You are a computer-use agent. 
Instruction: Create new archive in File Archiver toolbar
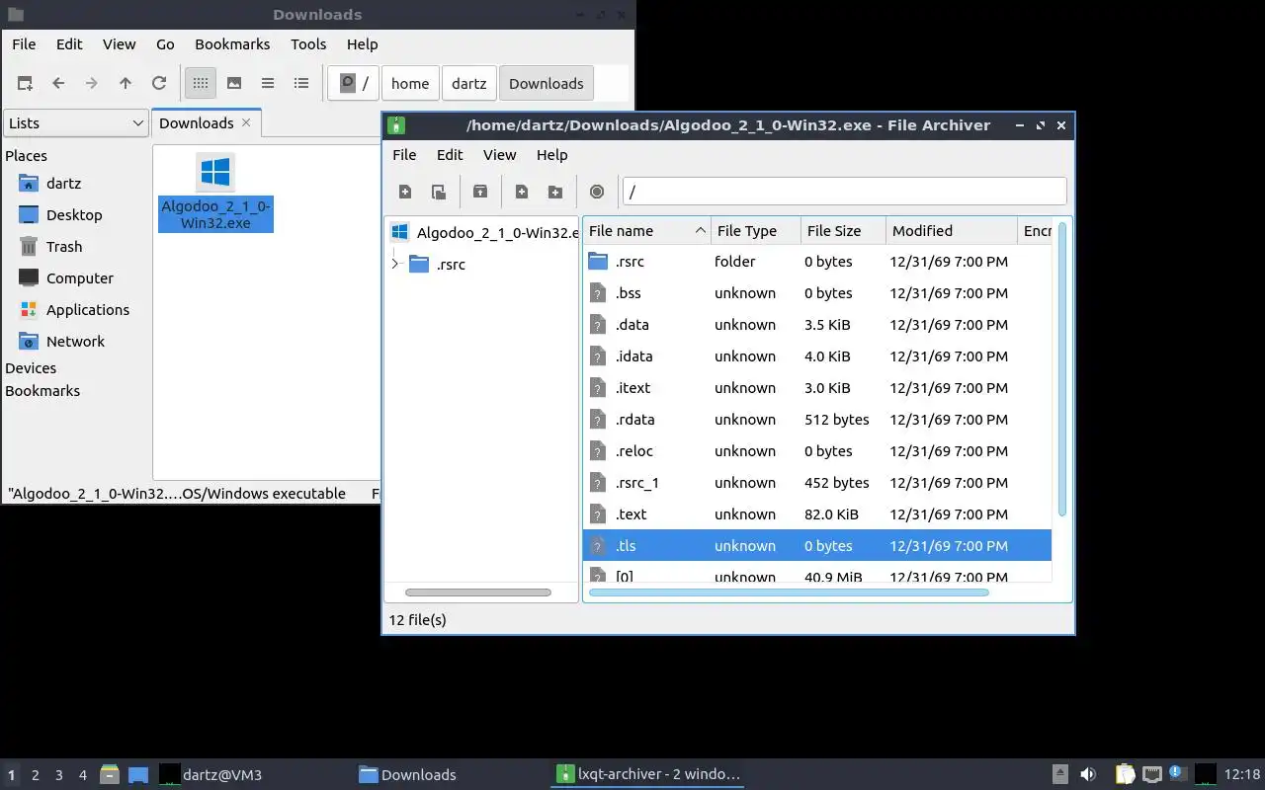[x=405, y=192]
